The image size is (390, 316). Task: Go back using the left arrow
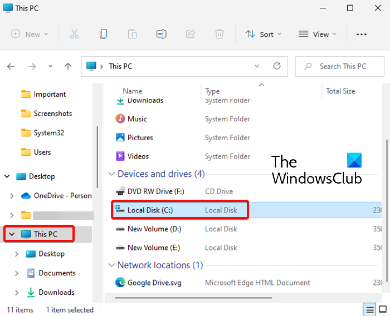click(11, 66)
